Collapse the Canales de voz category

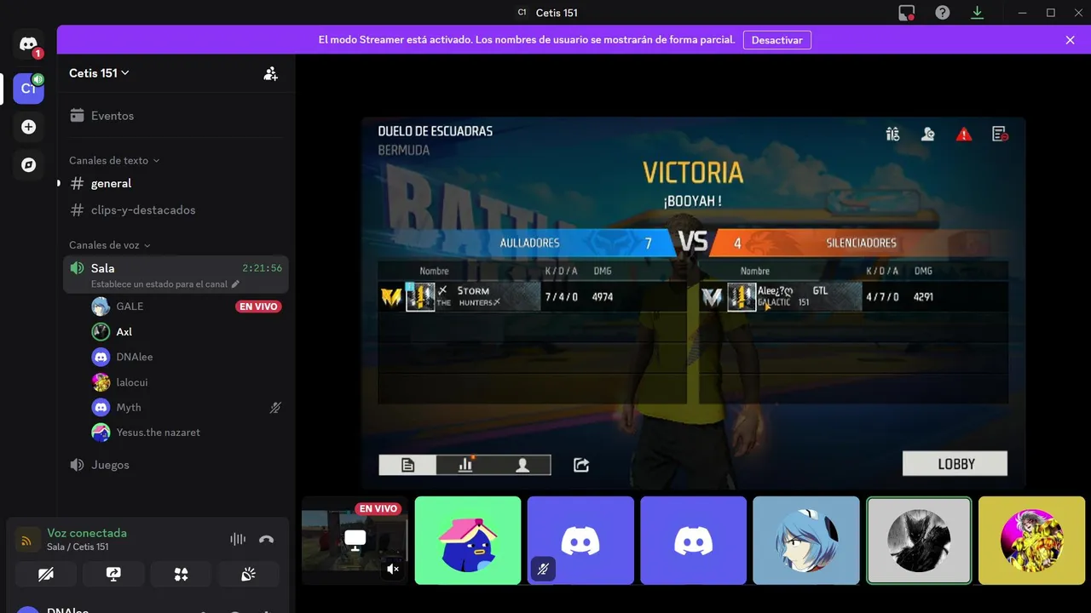click(x=110, y=245)
